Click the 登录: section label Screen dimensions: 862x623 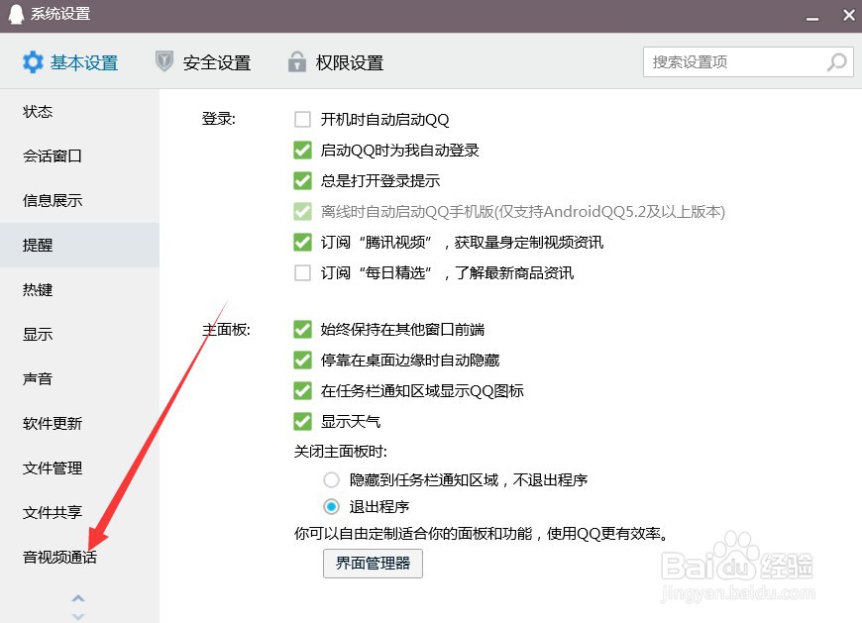pyautogui.click(x=218, y=119)
